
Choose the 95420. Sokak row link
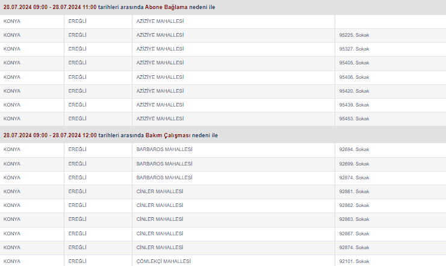pyautogui.click(x=354, y=91)
